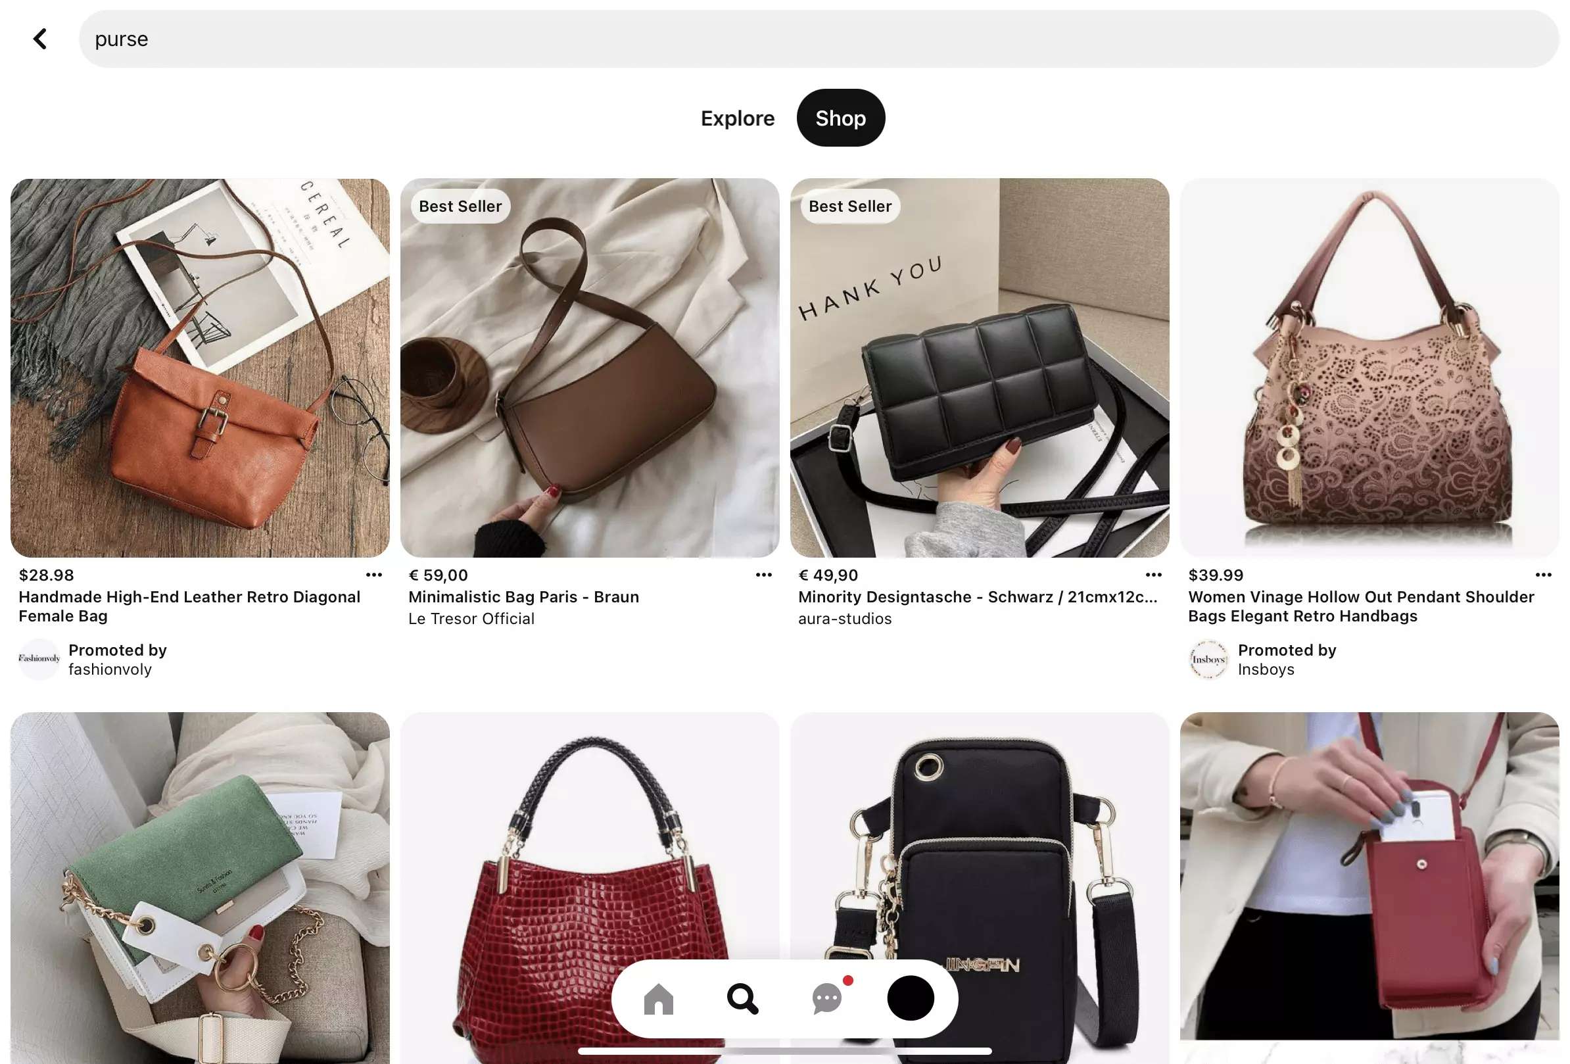This screenshot has width=1570, height=1064.
Task: Switch to the Shop tab
Action: tap(842, 118)
